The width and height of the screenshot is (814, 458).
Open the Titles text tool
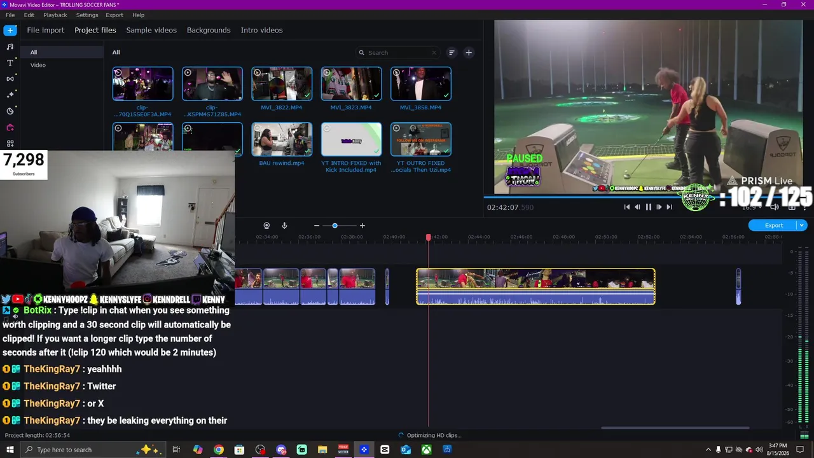click(x=10, y=63)
